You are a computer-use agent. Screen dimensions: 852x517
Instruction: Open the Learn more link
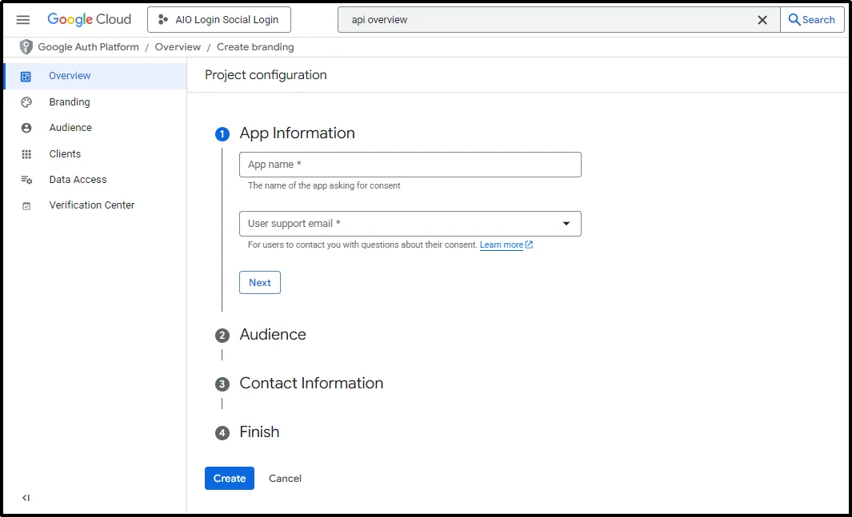tap(502, 245)
